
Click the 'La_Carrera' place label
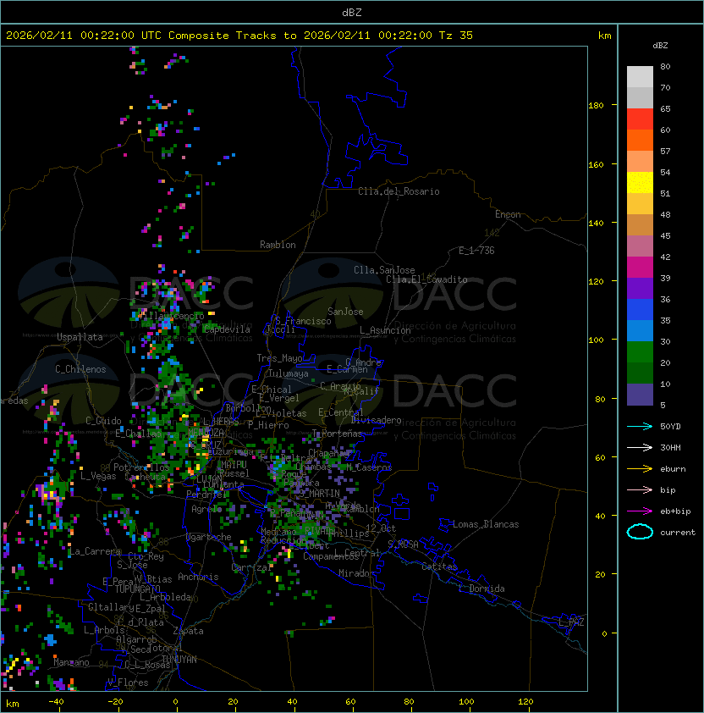(x=95, y=551)
